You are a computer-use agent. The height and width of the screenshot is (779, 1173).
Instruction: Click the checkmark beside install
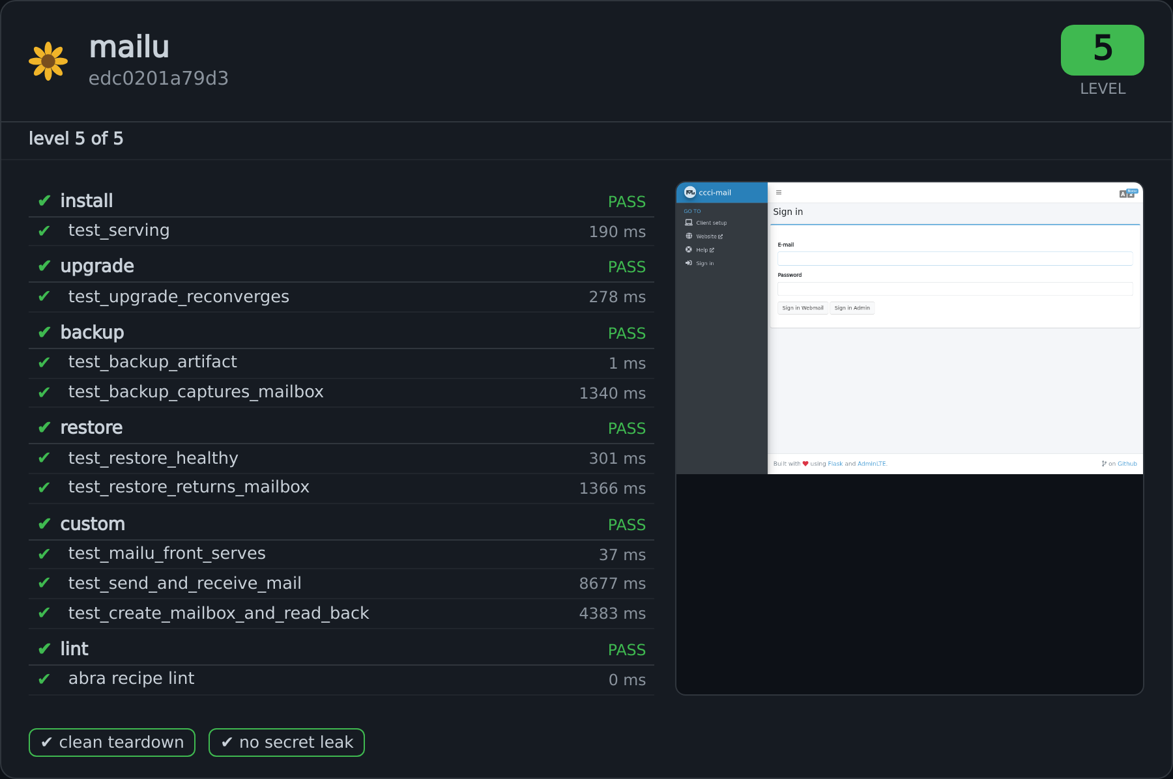tap(44, 201)
